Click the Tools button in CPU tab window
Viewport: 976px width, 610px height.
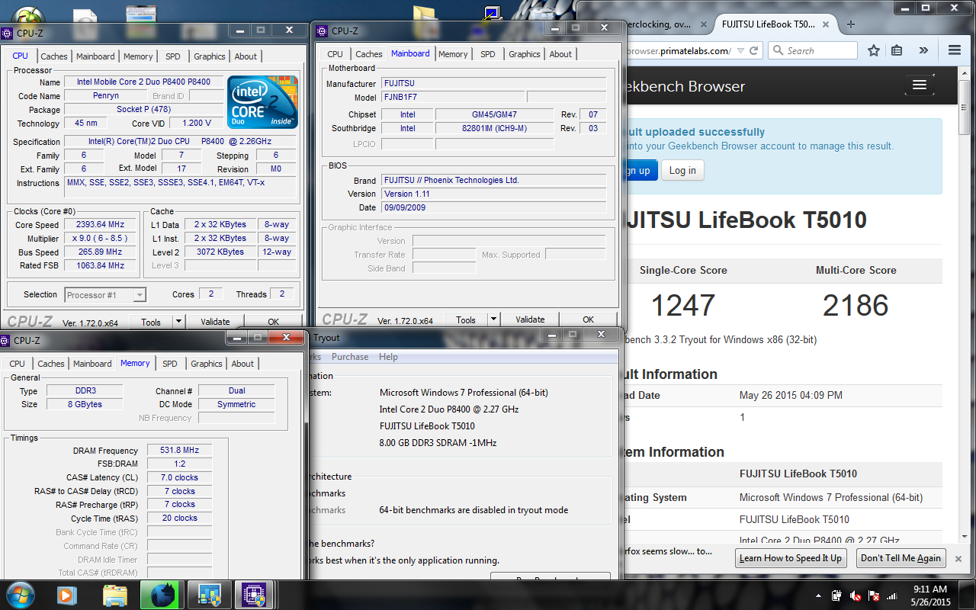click(x=151, y=322)
